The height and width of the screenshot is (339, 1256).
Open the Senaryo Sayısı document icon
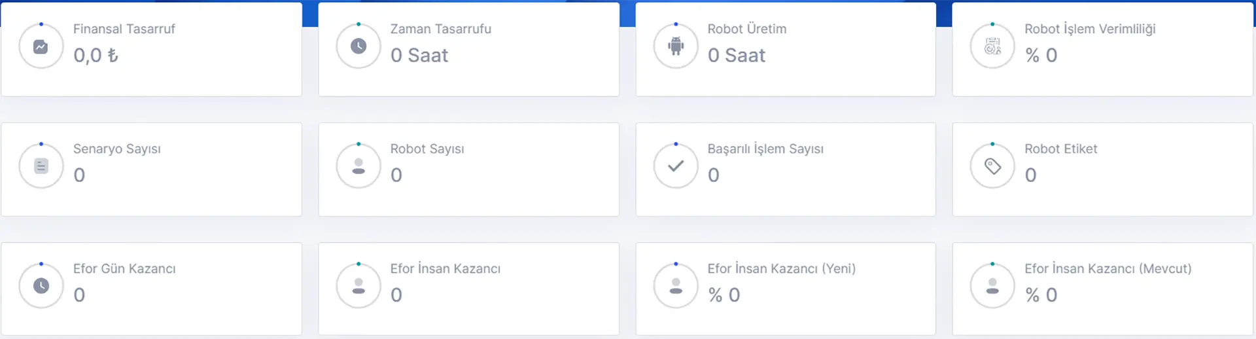pos(41,166)
